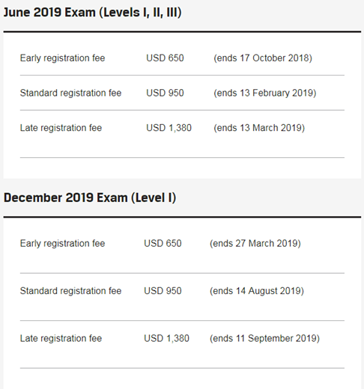Click USD 1,380 in December section

click(166, 338)
